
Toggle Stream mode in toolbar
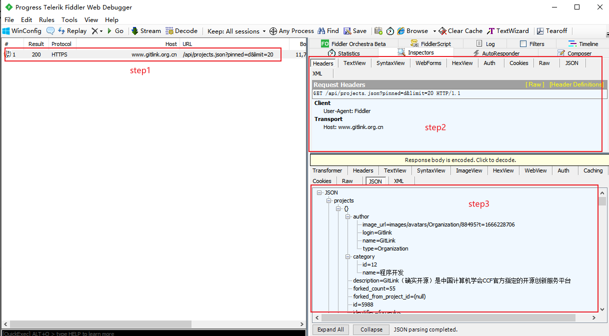pos(146,31)
